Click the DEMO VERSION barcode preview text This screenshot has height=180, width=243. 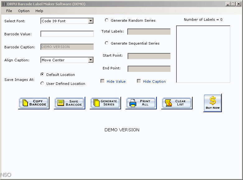(x=122, y=130)
